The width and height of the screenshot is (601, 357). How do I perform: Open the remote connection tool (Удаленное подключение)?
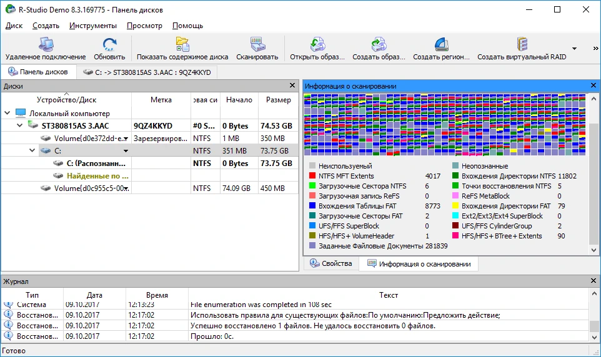coord(46,49)
